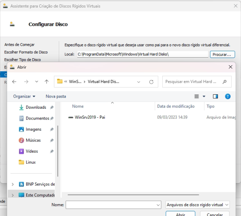Image resolution: width=241 pixels, height=216 pixels.
Task: Open Downloads in quick access
Action: [36, 107]
